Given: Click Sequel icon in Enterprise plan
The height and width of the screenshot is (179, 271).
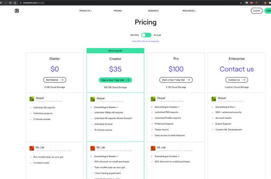Looking at the screenshot, I should tap(214, 99).
